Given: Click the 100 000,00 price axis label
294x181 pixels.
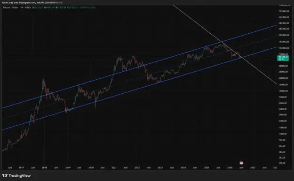Looking at the screenshot, I should pyautogui.click(x=283, y=48).
